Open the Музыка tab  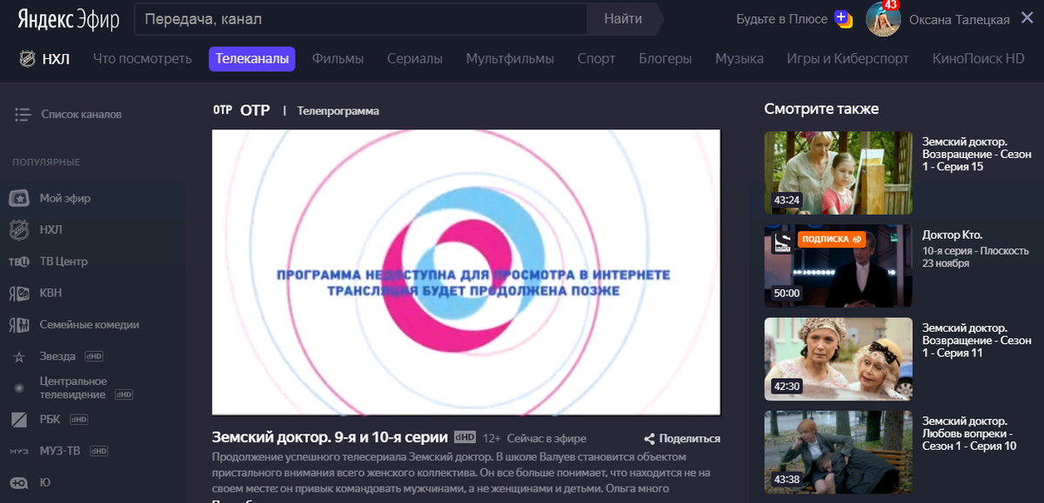739,59
